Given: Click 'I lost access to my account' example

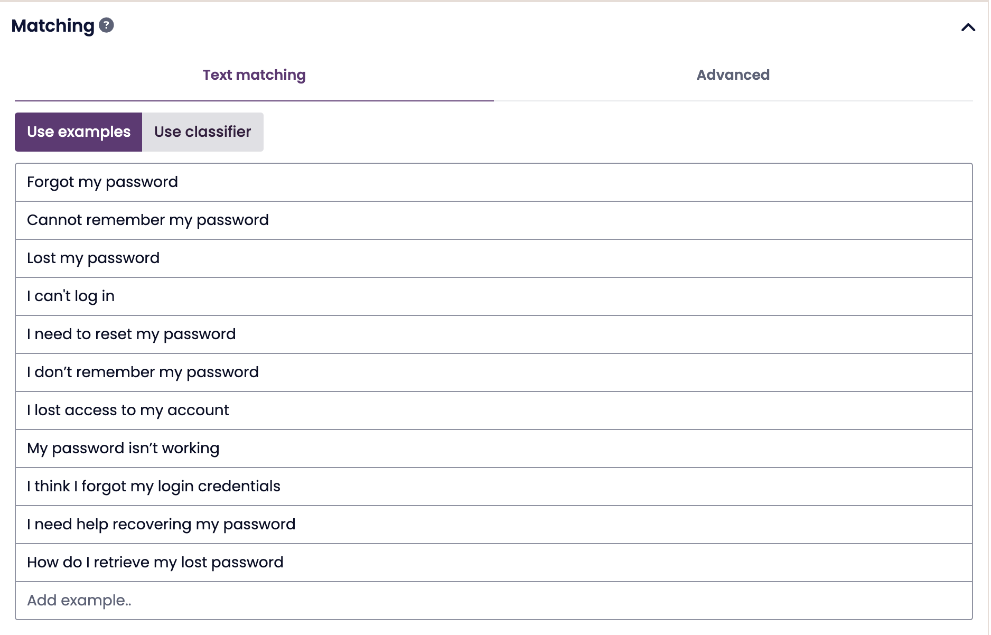Looking at the screenshot, I should [128, 410].
